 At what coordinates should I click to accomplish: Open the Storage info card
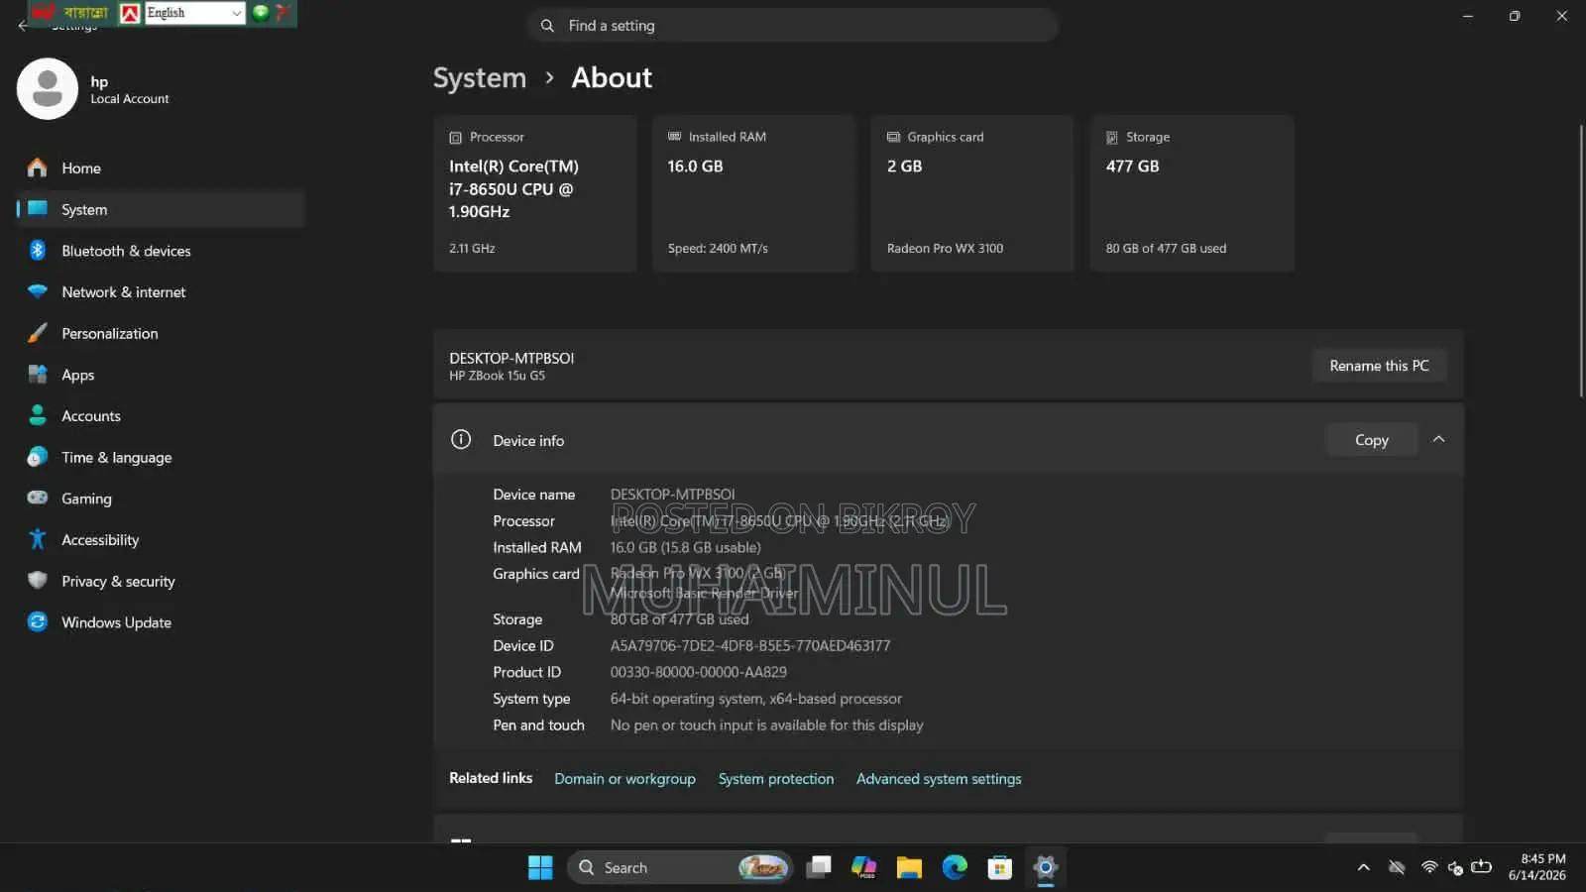point(1192,193)
